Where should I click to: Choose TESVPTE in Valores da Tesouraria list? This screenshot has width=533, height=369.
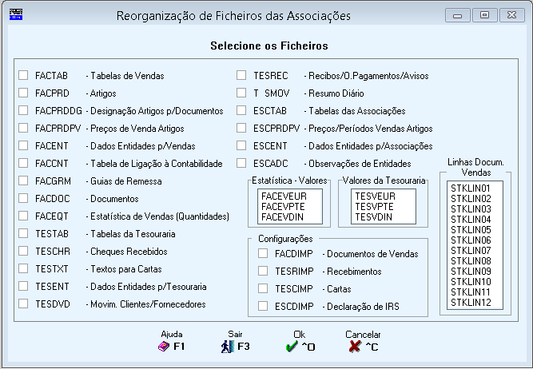click(374, 207)
